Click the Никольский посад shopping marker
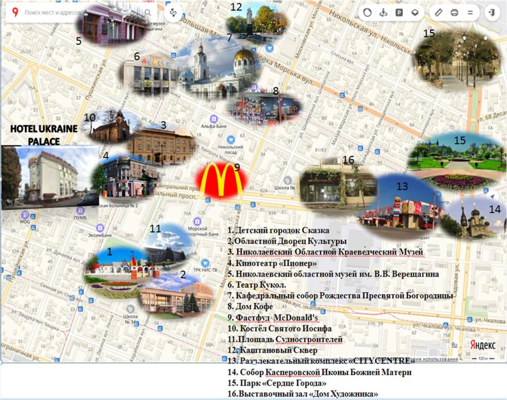The image size is (507, 400). [231, 139]
